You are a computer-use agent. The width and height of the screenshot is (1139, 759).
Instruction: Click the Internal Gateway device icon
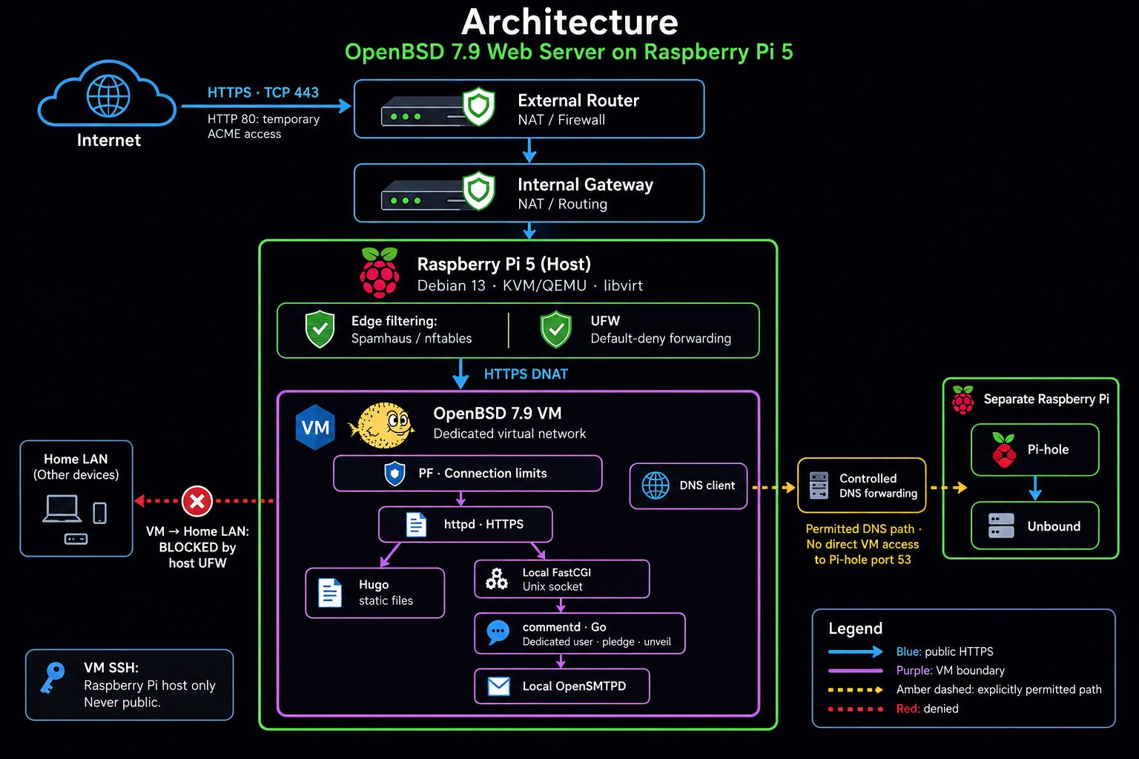tap(438, 192)
